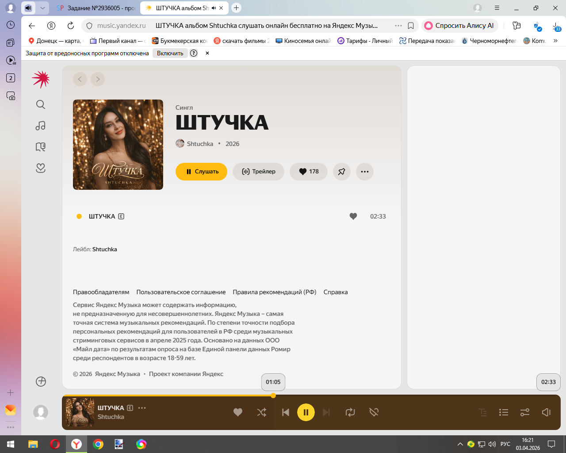The width and height of the screenshot is (566, 453).
Task: Bookmark this page with the bookmark icon
Action: (x=411, y=26)
